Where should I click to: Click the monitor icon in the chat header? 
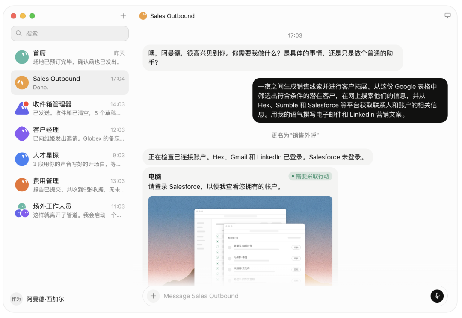[x=447, y=16]
